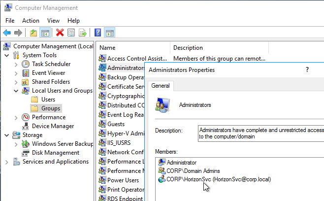
Task: Collapse the Storage node
Action: pyautogui.click(x=6, y=135)
